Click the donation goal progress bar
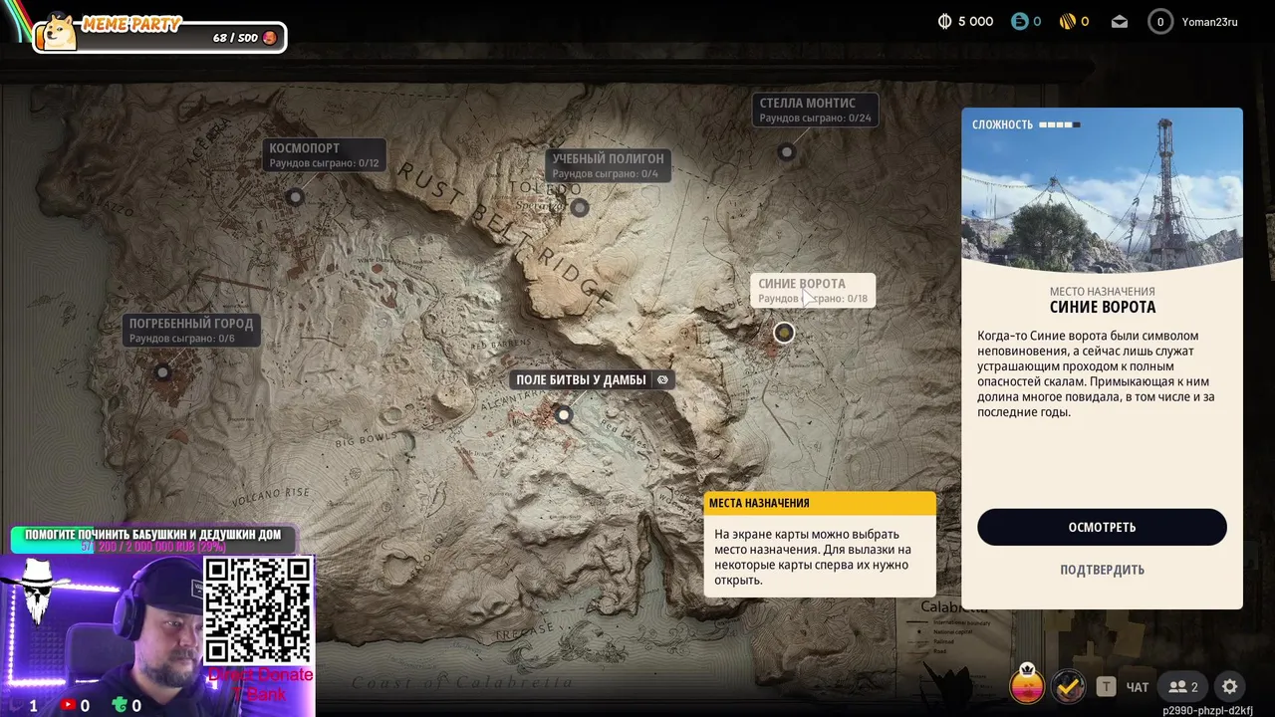Image resolution: width=1275 pixels, height=717 pixels. [x=151, y=540]
